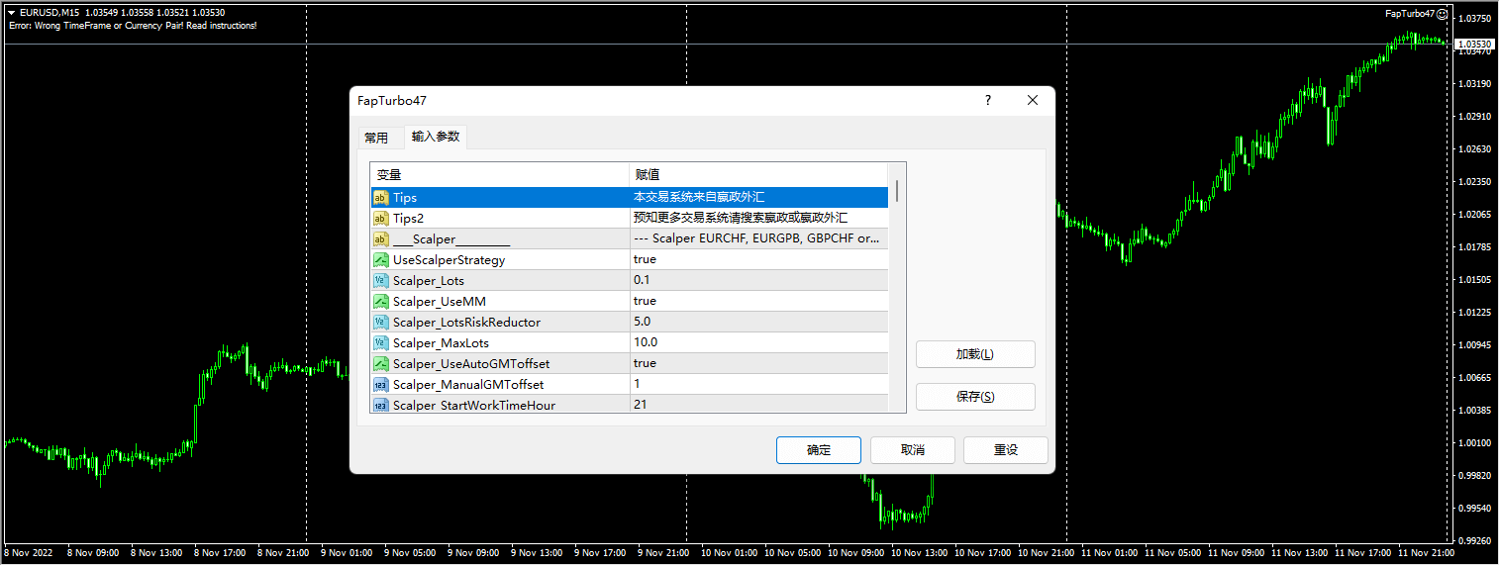Click the integer icon beside Scalper_ManualGMToffset

380,384
